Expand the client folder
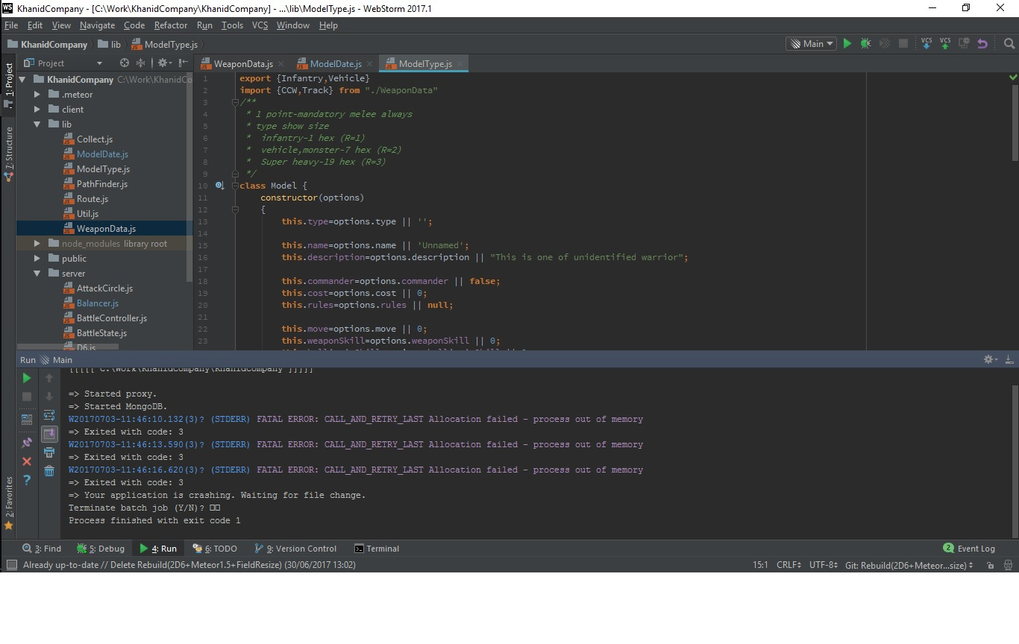1019x644 pixels. pos(37,110)
